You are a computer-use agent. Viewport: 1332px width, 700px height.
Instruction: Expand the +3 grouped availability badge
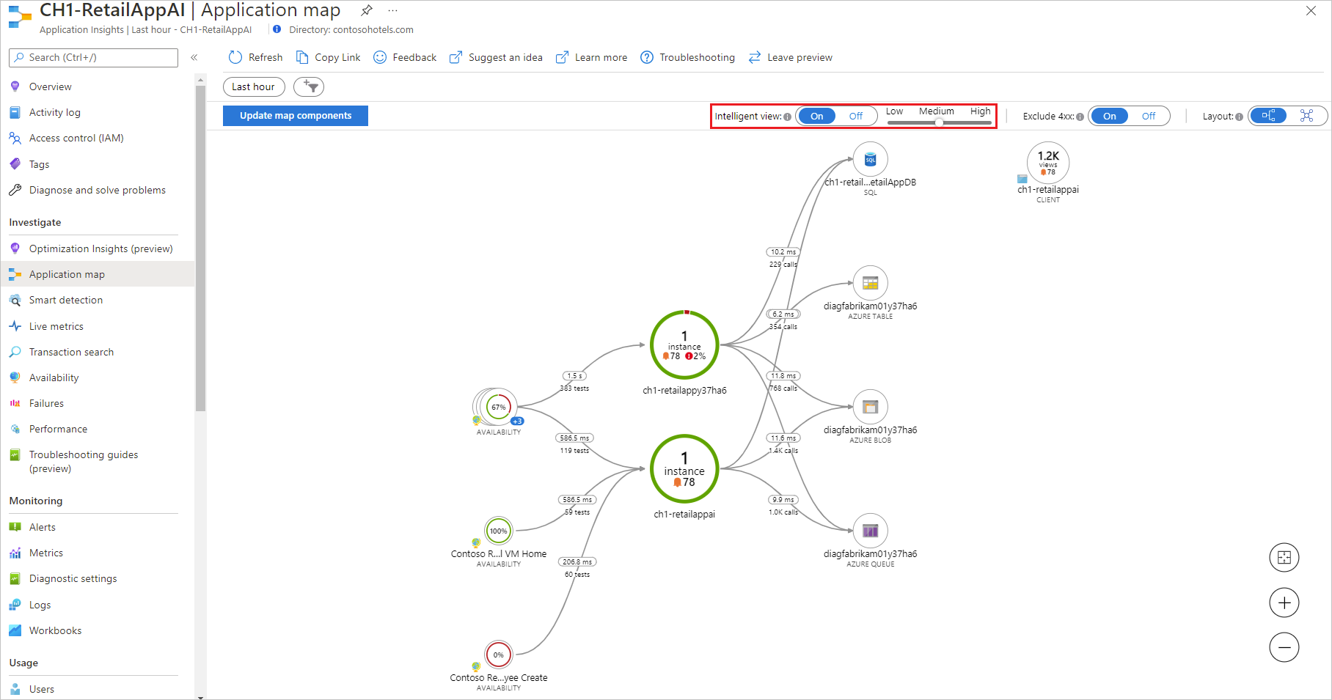click(x=517, y=421)
